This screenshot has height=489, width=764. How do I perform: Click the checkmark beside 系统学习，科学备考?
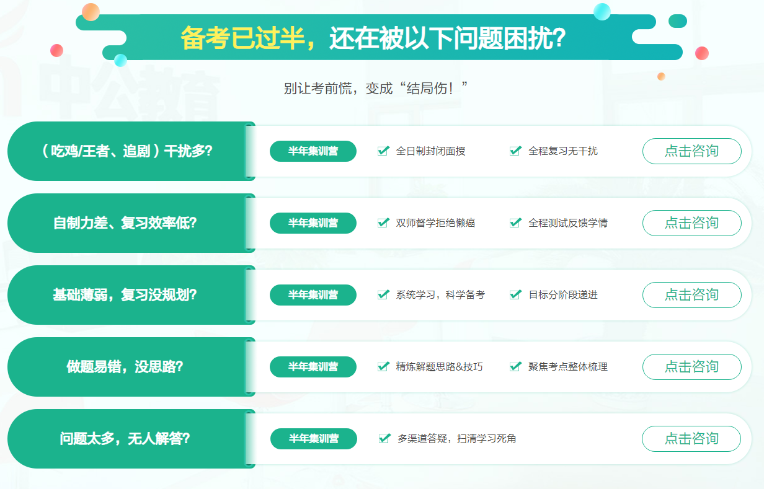click(383, 295)
